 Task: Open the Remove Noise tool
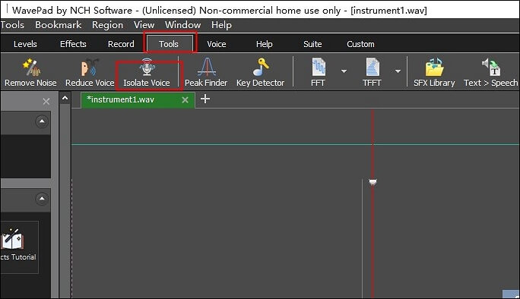30,73
